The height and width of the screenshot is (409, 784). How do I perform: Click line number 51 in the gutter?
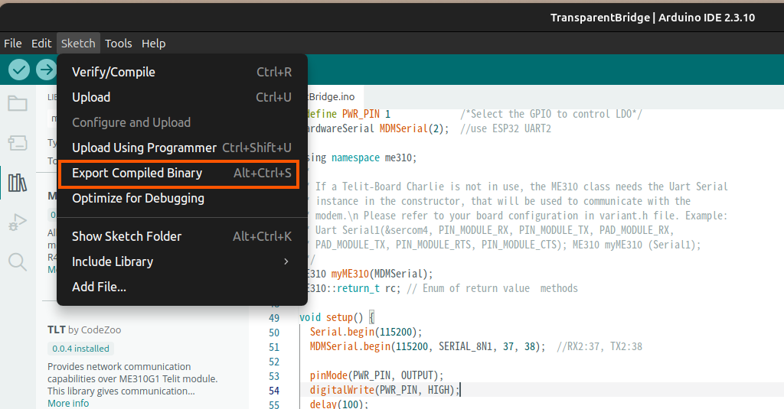pos(274,347)
